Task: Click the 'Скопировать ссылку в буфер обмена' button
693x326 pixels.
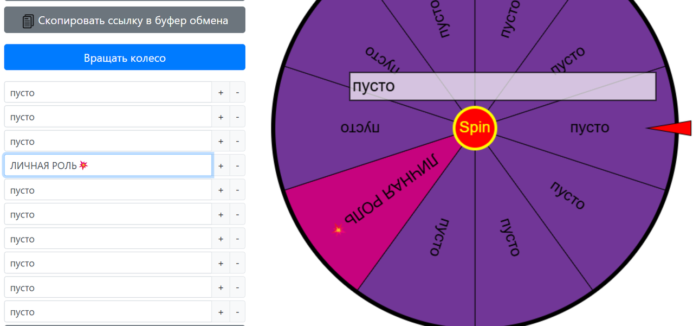Action: pos(125,20)
